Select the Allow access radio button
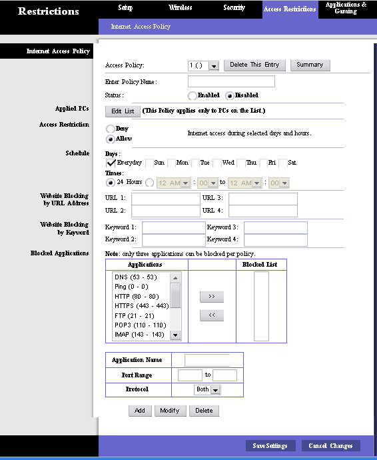 [110, 139]
